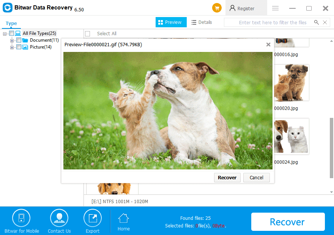Open Bitwar for Mobile
Image resolution: width=334 pixels, height=235 pixels.
click(x=22, y=221)
